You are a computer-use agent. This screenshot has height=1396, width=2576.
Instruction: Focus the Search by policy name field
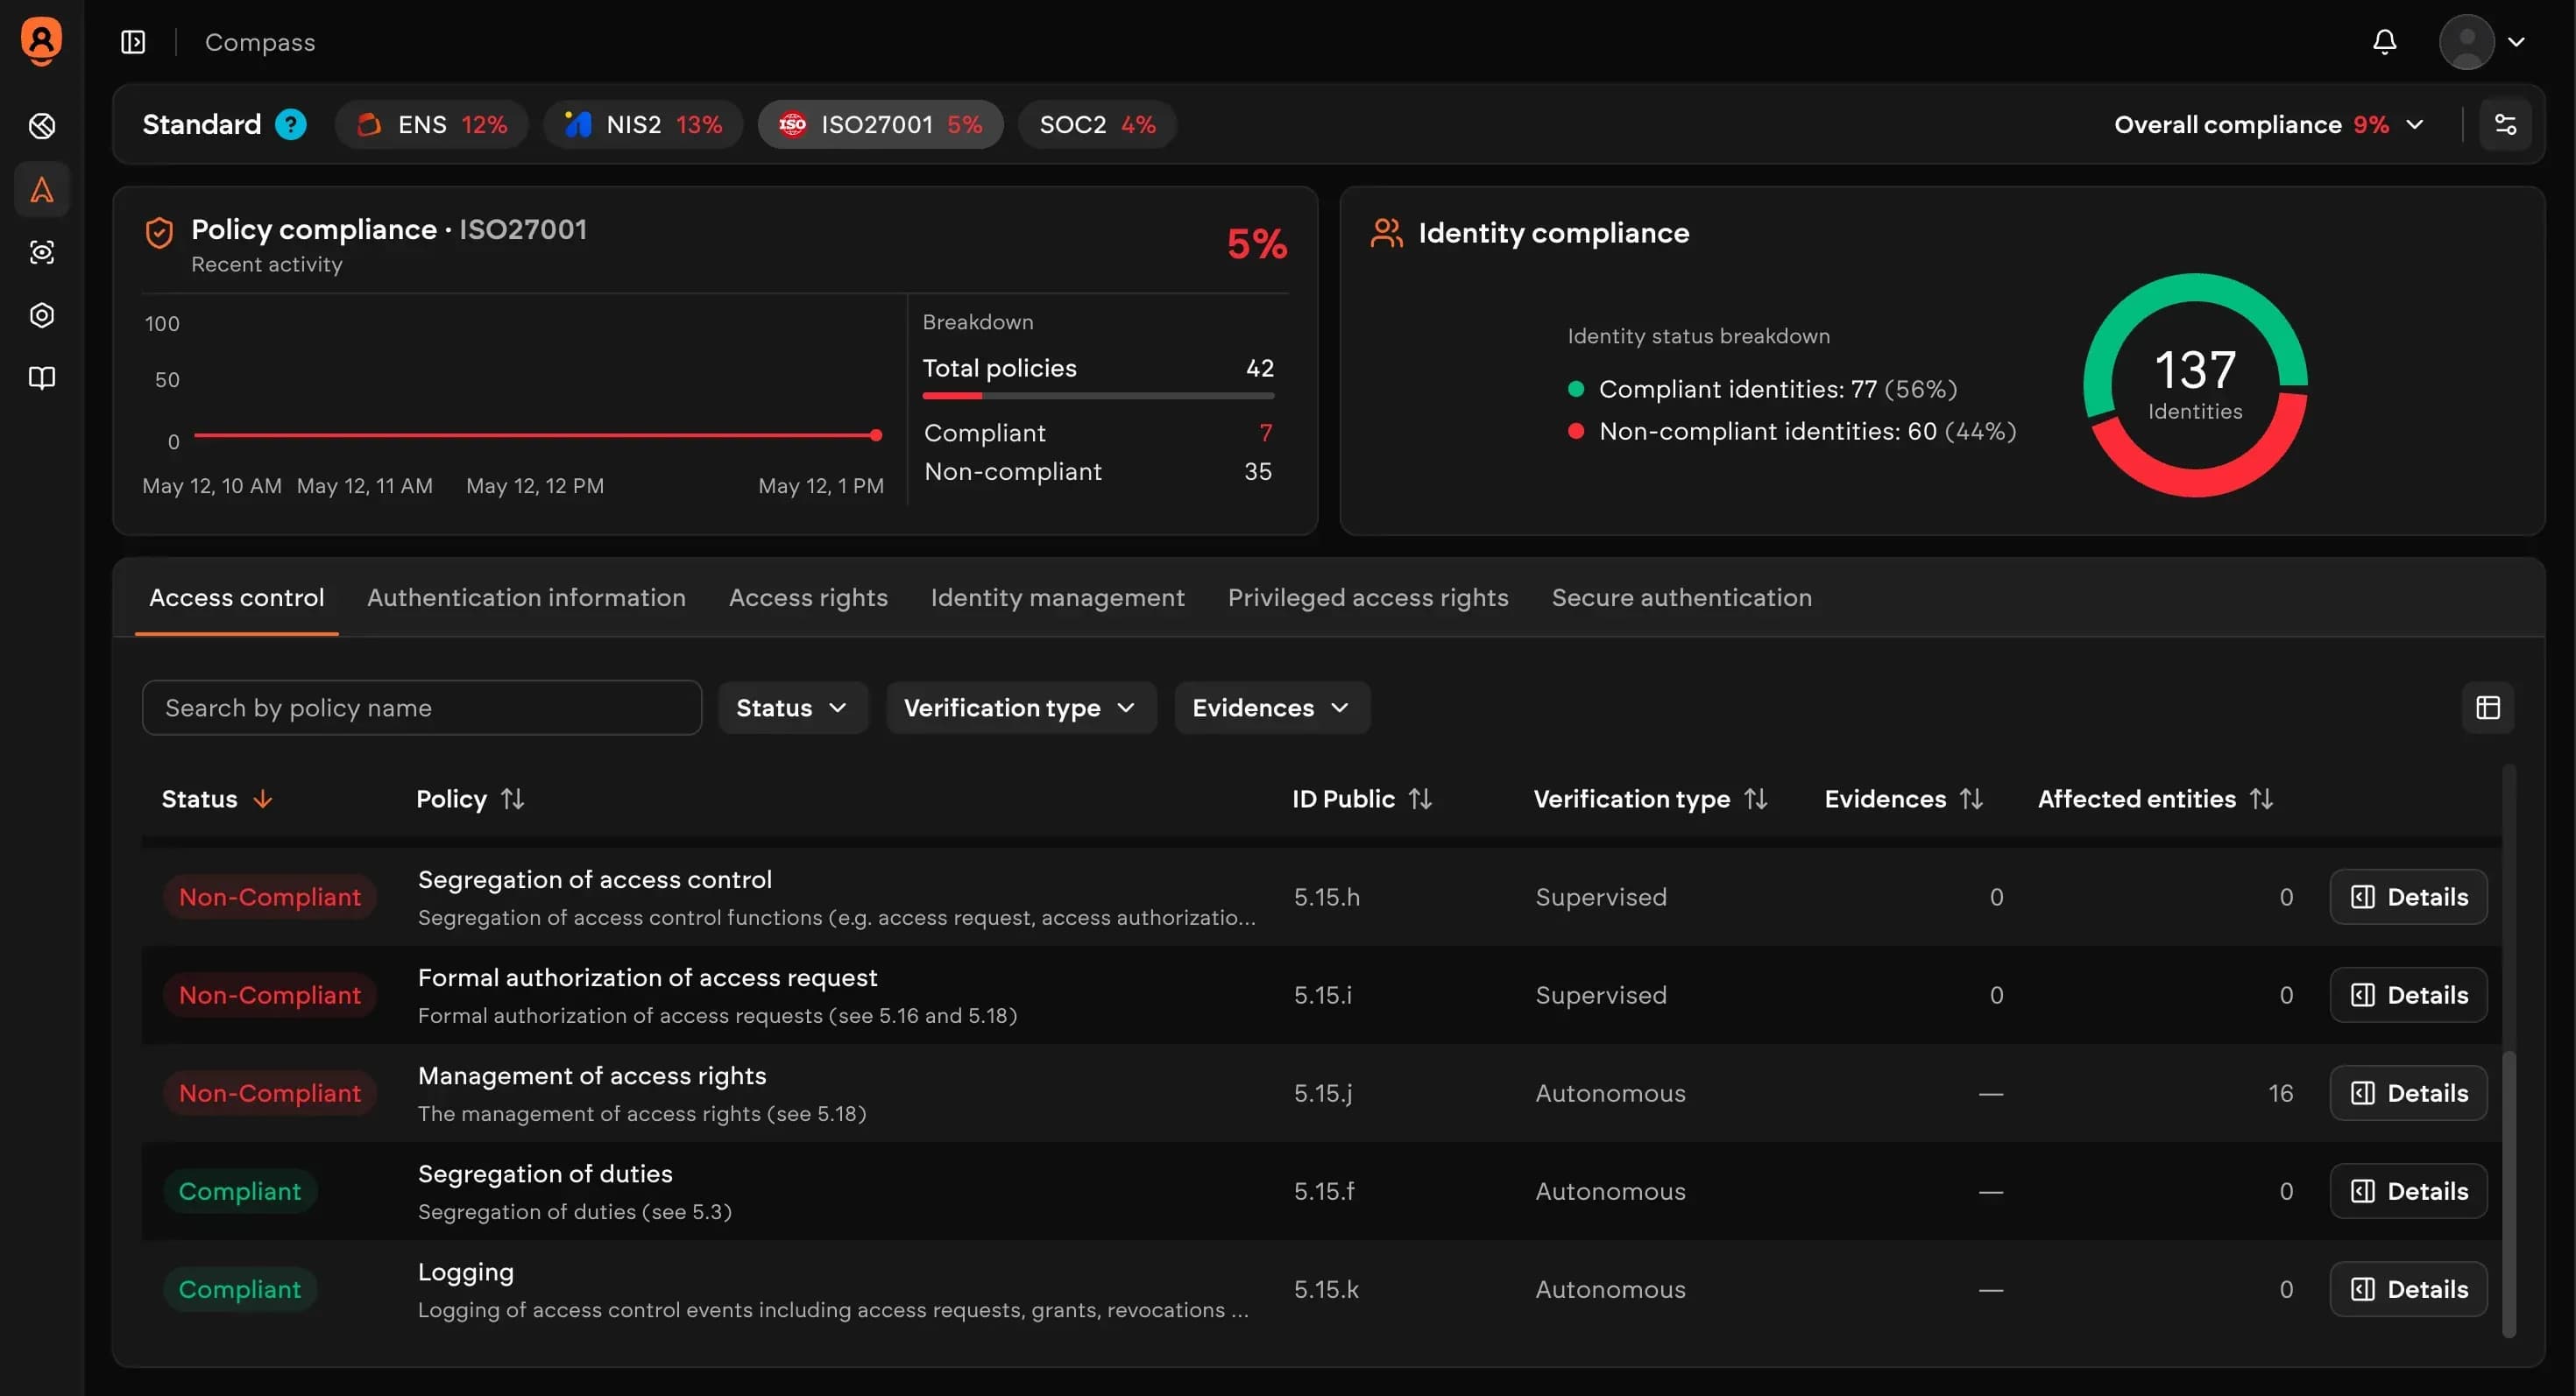[x=422, y=708]
